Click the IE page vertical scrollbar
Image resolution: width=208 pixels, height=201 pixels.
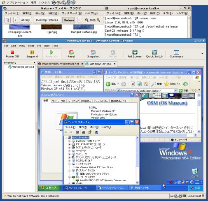tap(199, 113)
